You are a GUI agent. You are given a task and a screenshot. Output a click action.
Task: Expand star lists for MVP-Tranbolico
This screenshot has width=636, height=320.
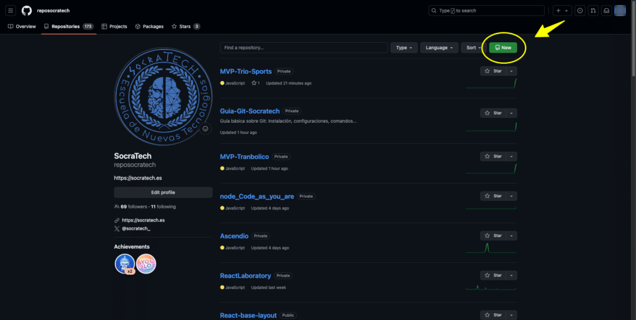(x=512, y=156)
